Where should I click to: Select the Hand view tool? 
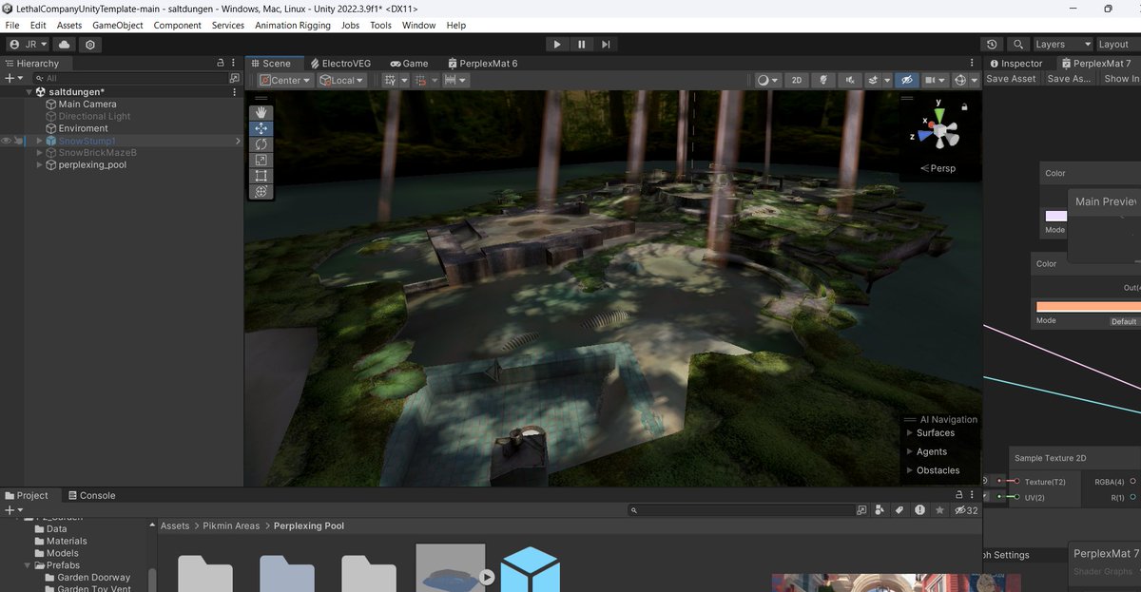click(261, 112)
